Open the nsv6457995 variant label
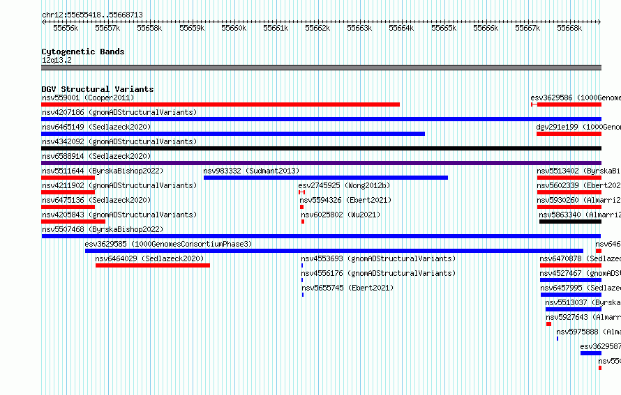 click(x=581, y=288)
